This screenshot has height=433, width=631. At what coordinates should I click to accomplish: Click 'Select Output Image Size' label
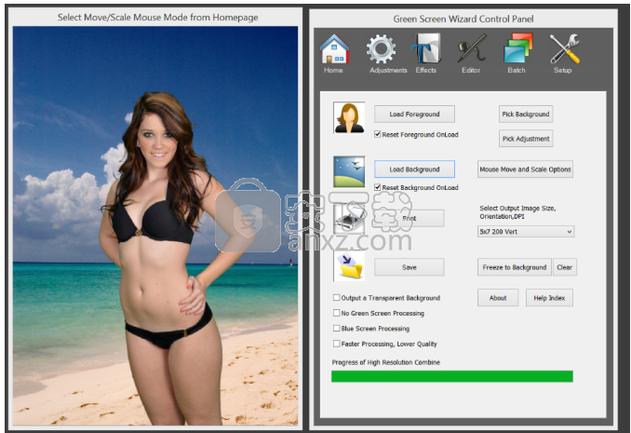(517, 212)
